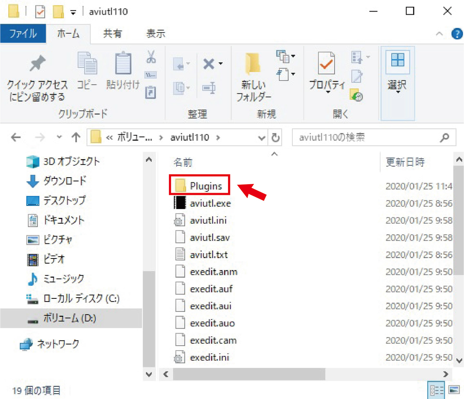464x399 pixels.
Task: Click the search magnifier icon
Action: coord(445,137)
